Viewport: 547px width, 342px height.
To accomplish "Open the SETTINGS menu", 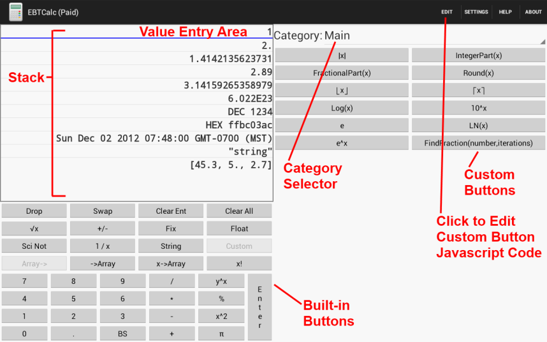I will point(476,12).
